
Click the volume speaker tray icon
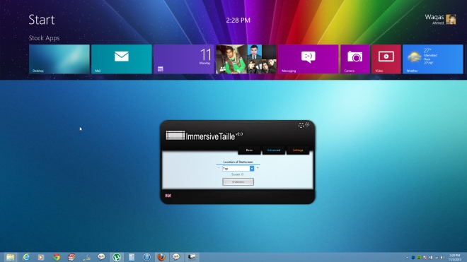pyautogui.click(x=442, y=257)
